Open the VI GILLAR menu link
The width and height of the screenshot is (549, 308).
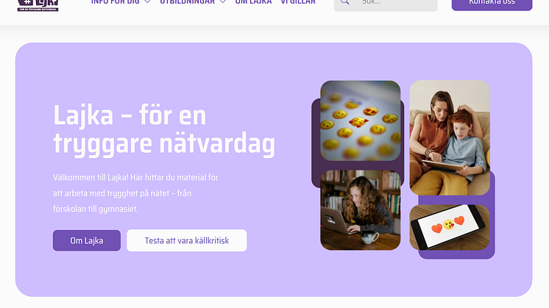click(298, 2)
